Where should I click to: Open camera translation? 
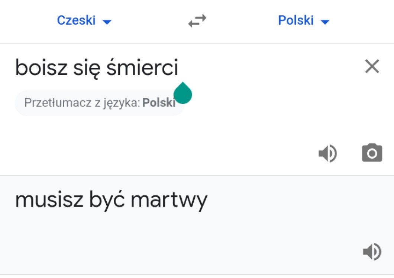[x=372, y=153]
